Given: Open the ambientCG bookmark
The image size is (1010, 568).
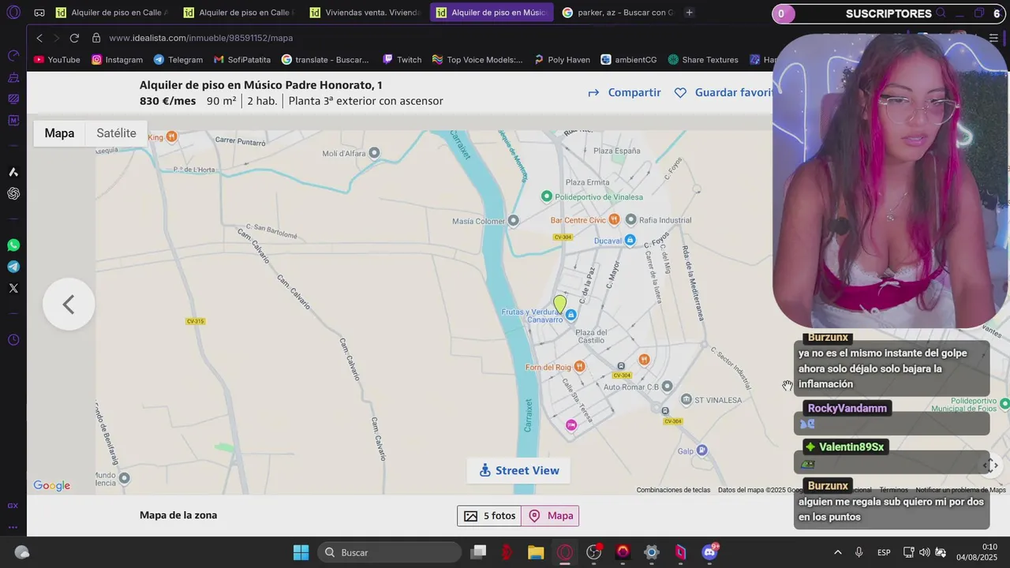Looking at the screenshot, I should tap(629, 60).
